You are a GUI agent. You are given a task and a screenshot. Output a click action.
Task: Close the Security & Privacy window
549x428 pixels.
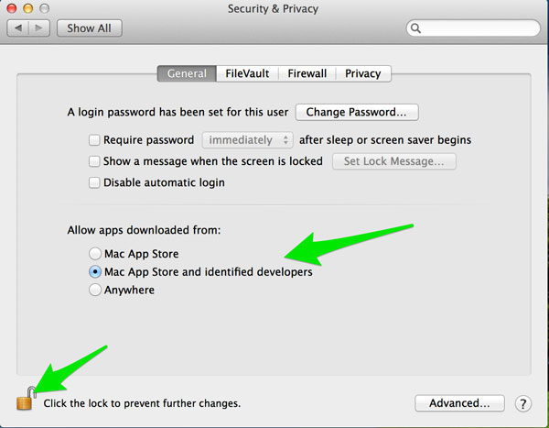[13, 8]
